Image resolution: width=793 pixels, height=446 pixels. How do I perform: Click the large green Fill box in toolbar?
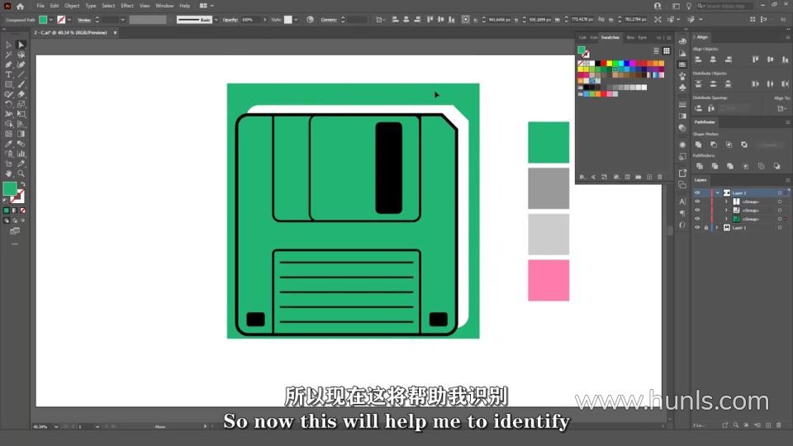click(x=10, y=188)
